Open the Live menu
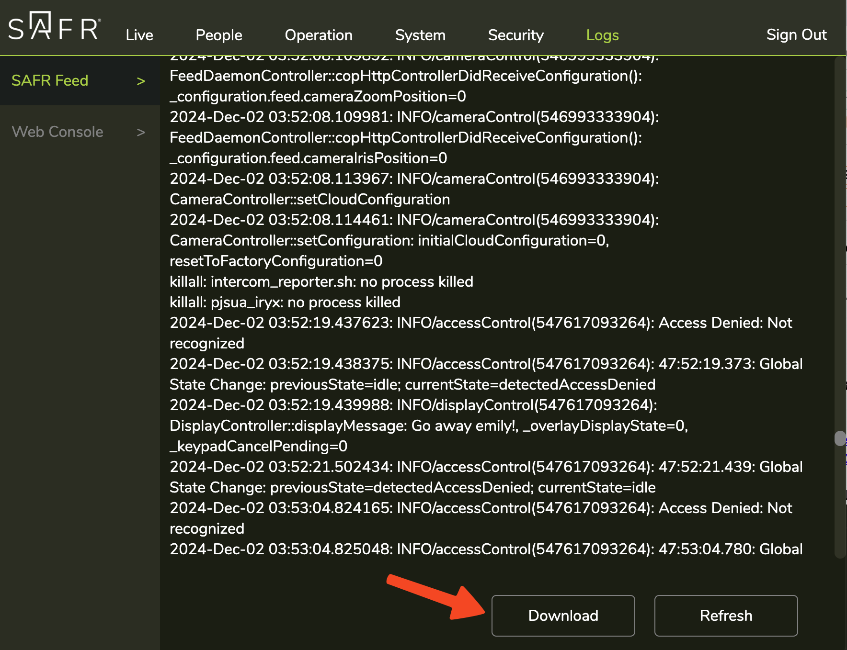 (x=139, y=35)
